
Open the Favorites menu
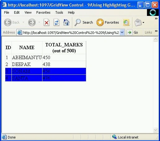tap(43, 12)
